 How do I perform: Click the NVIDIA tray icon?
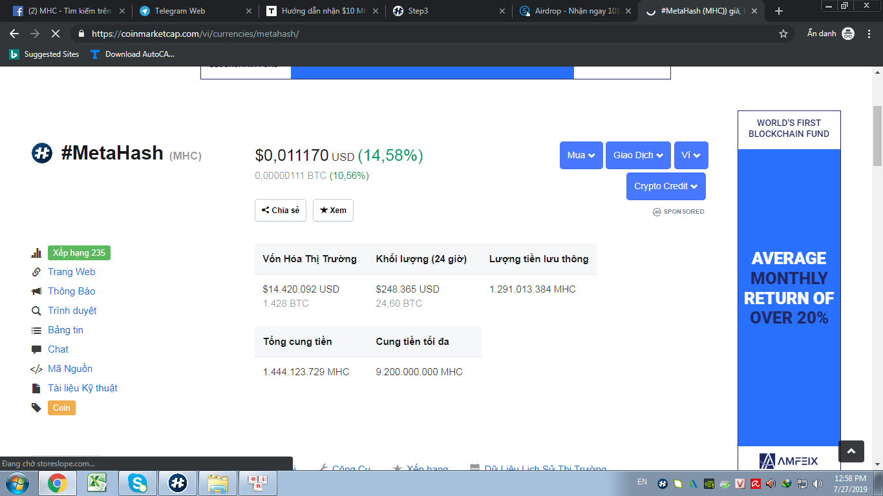pos(709,483)
